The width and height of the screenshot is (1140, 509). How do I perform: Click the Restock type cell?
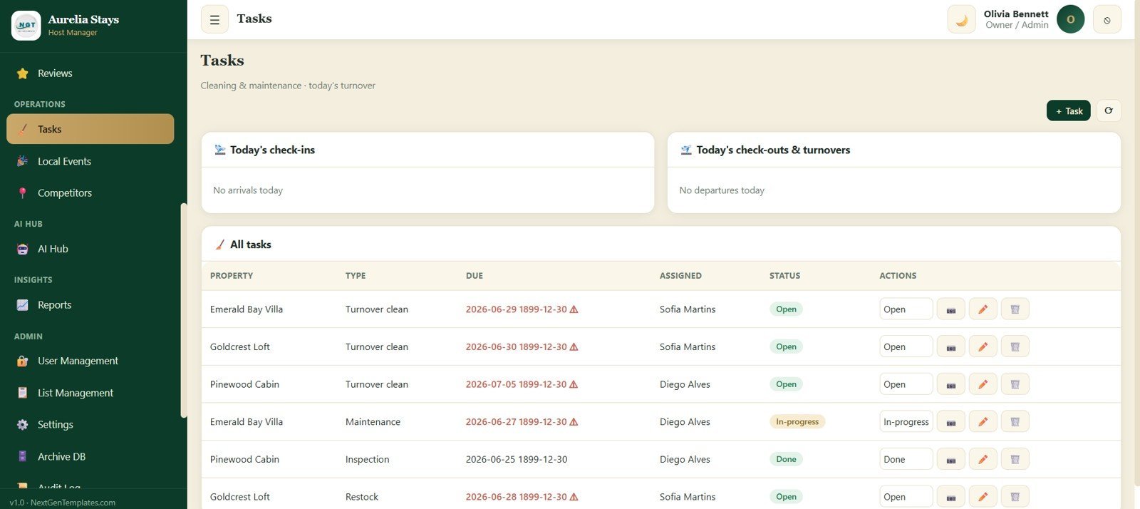pyautogui.click(x=362, y=497)
